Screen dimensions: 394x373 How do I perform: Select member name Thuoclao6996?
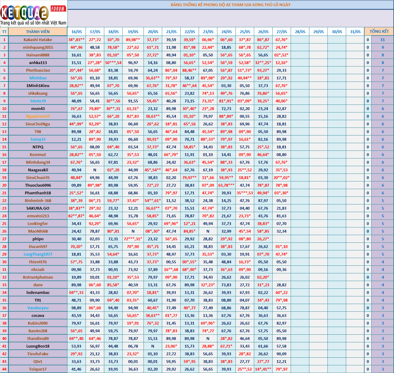click(x=38, y=185)
